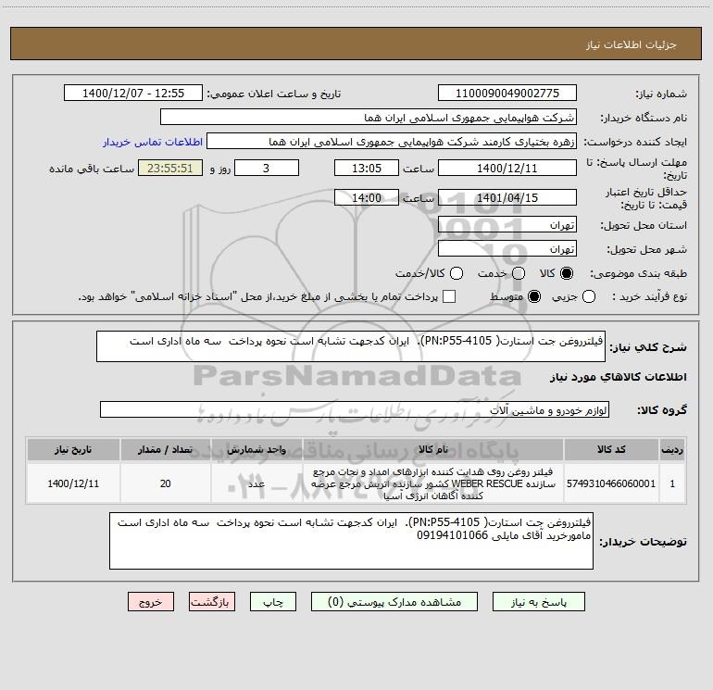This screenshot has height=690, width=713.
Task: Open the اطلاعات تماس خریدار link
Action: [153, 142]
